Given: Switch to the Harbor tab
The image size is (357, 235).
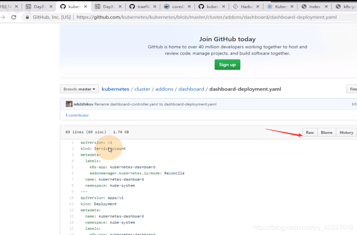Looking at the screenshot, I should click(x=246, y=7).
